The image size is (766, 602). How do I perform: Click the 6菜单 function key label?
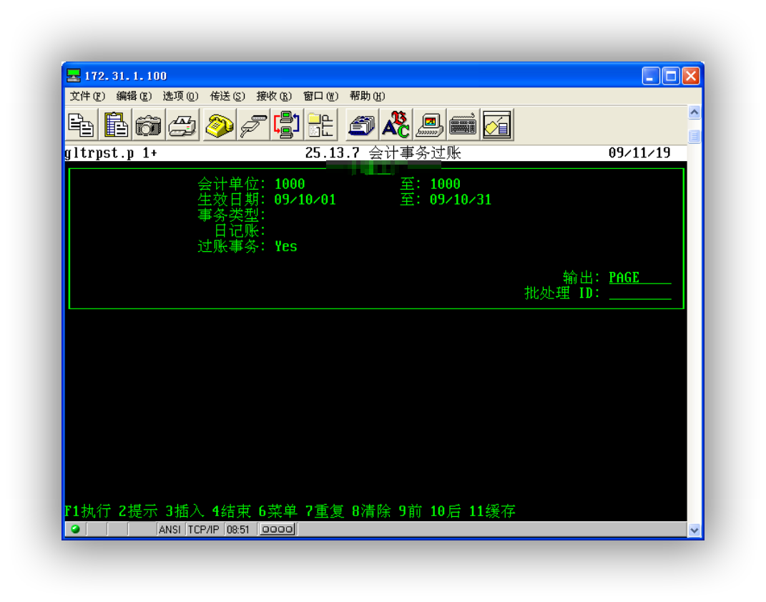point(278,511)
